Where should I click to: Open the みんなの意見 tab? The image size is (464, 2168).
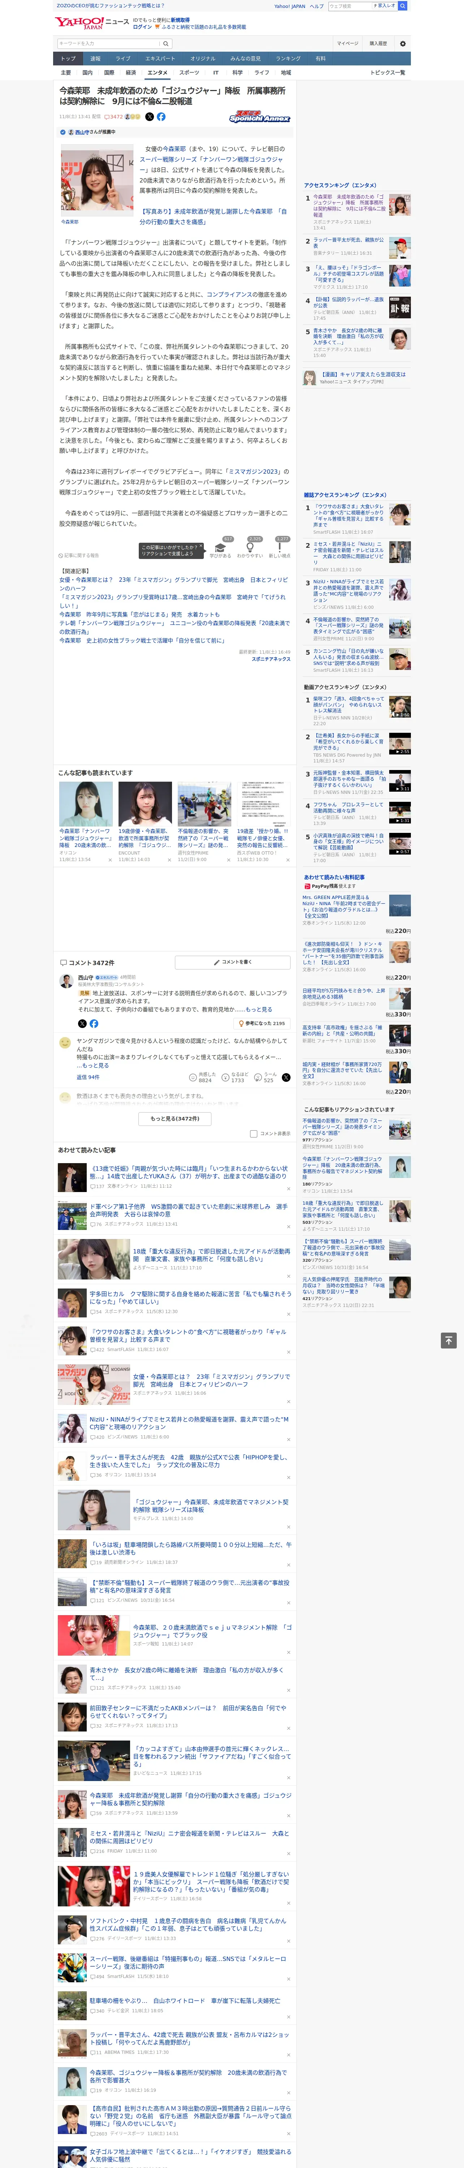[x=246, y=59]
